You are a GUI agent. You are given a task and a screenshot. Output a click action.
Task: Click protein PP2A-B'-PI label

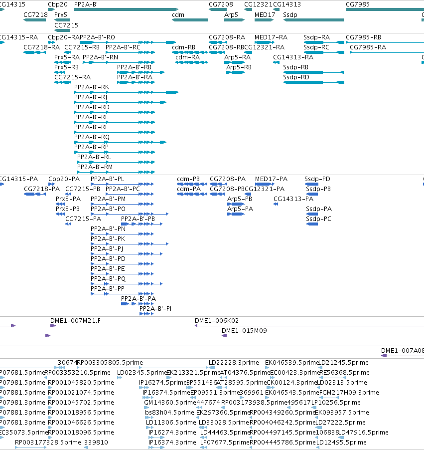tap(155, 308)
